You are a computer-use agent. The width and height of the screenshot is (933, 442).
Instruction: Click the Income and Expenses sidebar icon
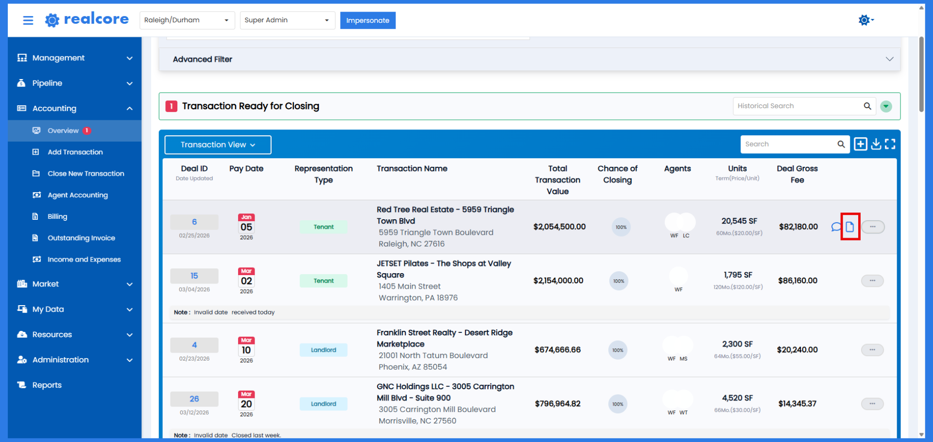[x=36, y=259]
